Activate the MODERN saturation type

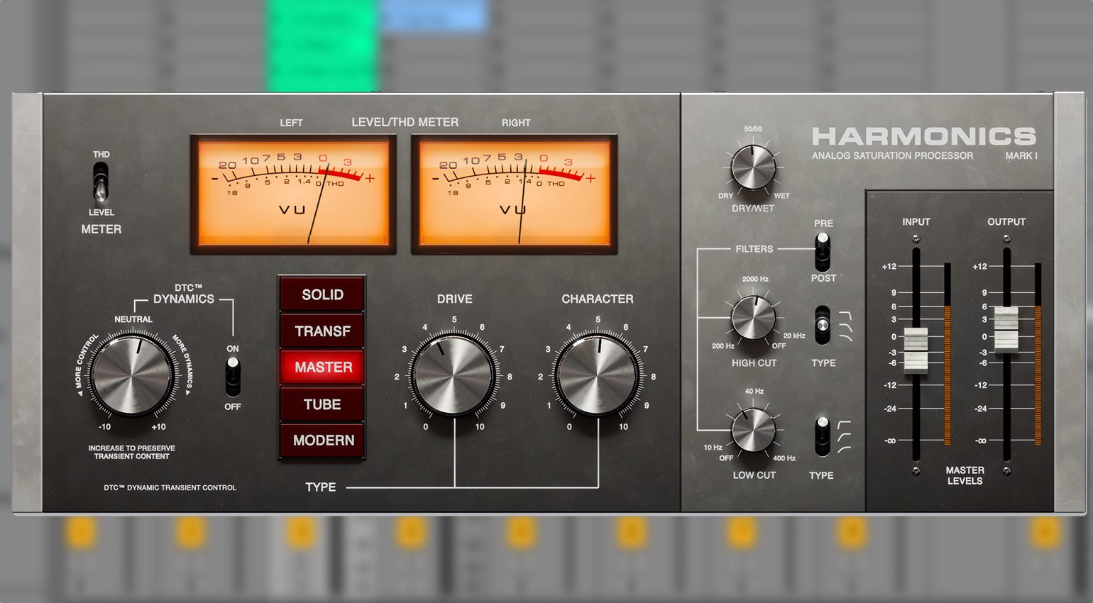click(x=322, y=441)
